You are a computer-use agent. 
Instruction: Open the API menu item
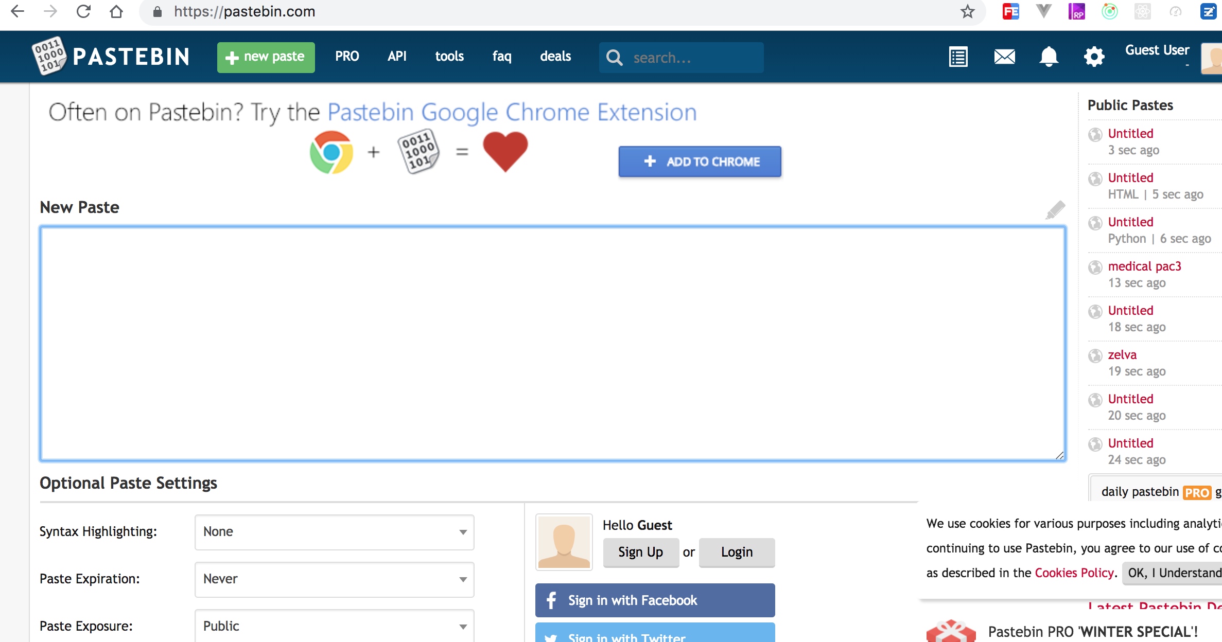(x=397, y=56)
